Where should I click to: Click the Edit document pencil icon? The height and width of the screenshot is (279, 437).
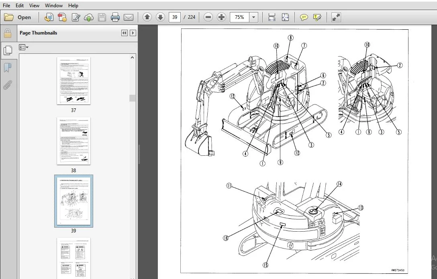(76, 17)
